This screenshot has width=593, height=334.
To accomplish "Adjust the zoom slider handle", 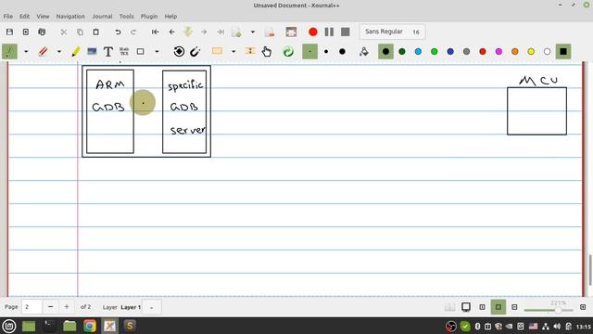I will click(x=558, y=310).
